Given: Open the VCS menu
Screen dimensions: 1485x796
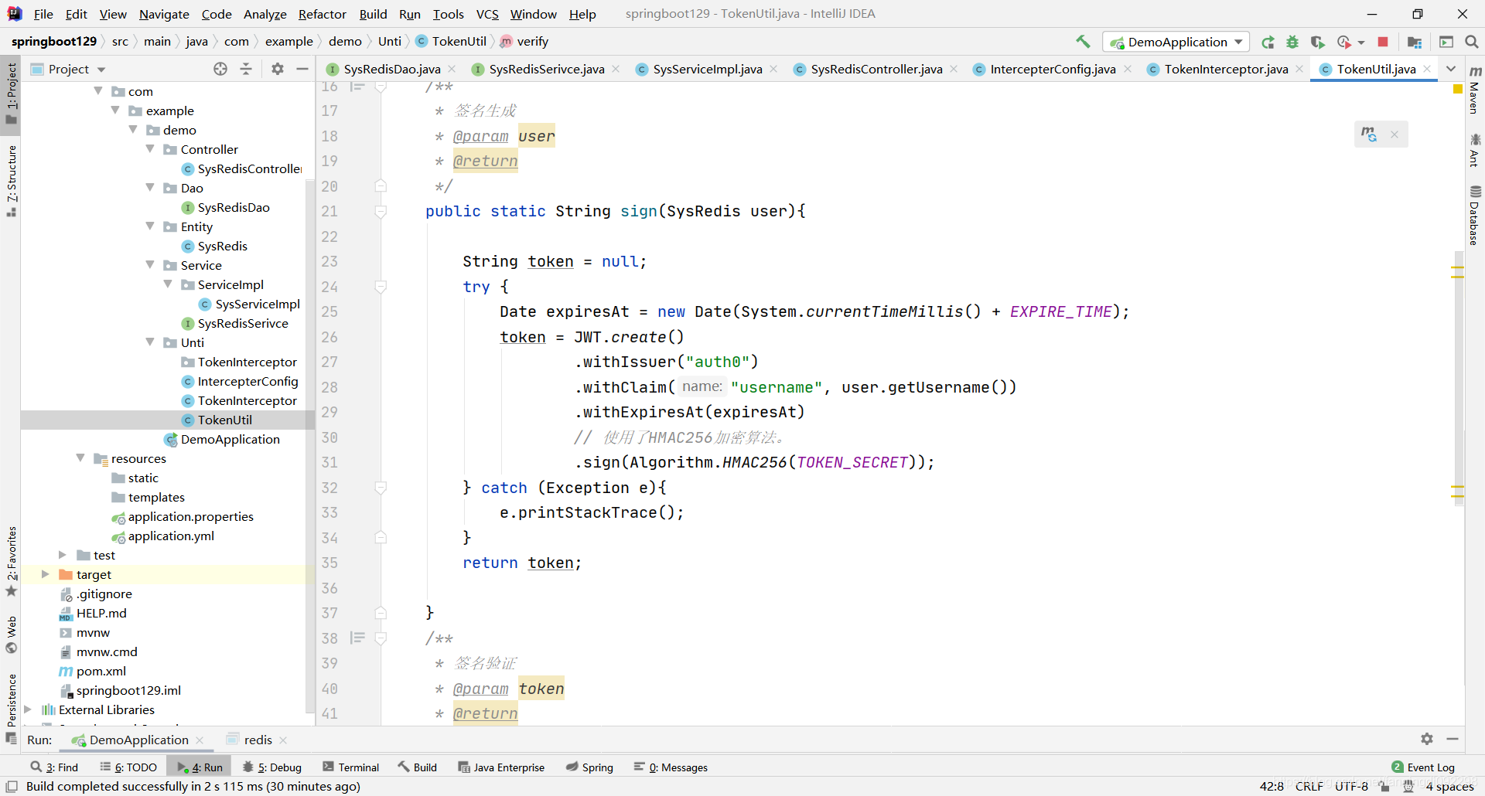Looking at the screenshot, I should [x=487, y=14].
